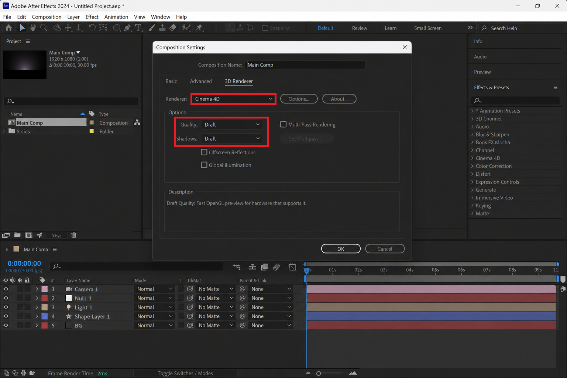
Task: Click the About... button
Action: [339, 99]
